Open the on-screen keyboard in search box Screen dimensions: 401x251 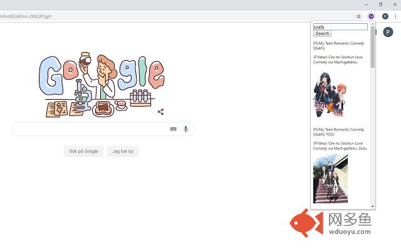coord(174,129)
